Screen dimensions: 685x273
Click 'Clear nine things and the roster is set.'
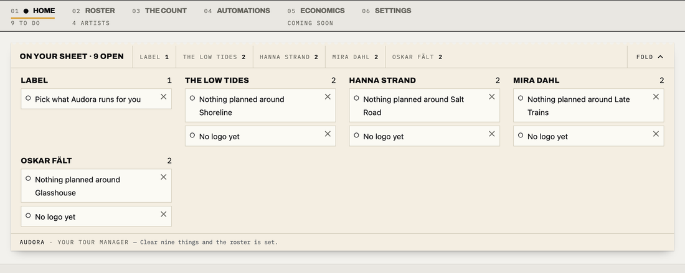coord(209,242)
